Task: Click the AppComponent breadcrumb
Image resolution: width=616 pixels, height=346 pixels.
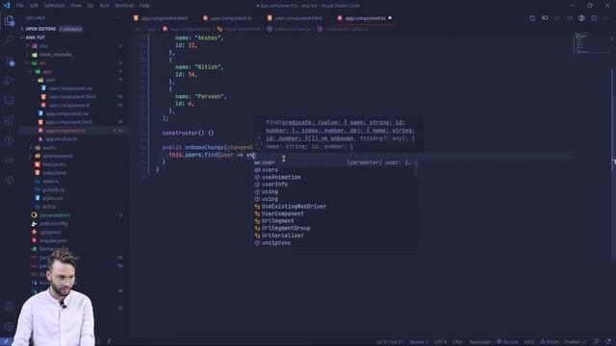Action: [239, 29]
